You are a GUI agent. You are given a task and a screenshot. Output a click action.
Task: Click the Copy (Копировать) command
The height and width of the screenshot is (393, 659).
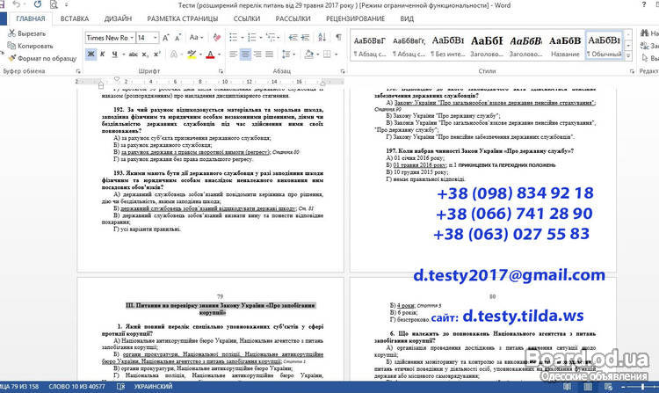click(x=30, y=46)
